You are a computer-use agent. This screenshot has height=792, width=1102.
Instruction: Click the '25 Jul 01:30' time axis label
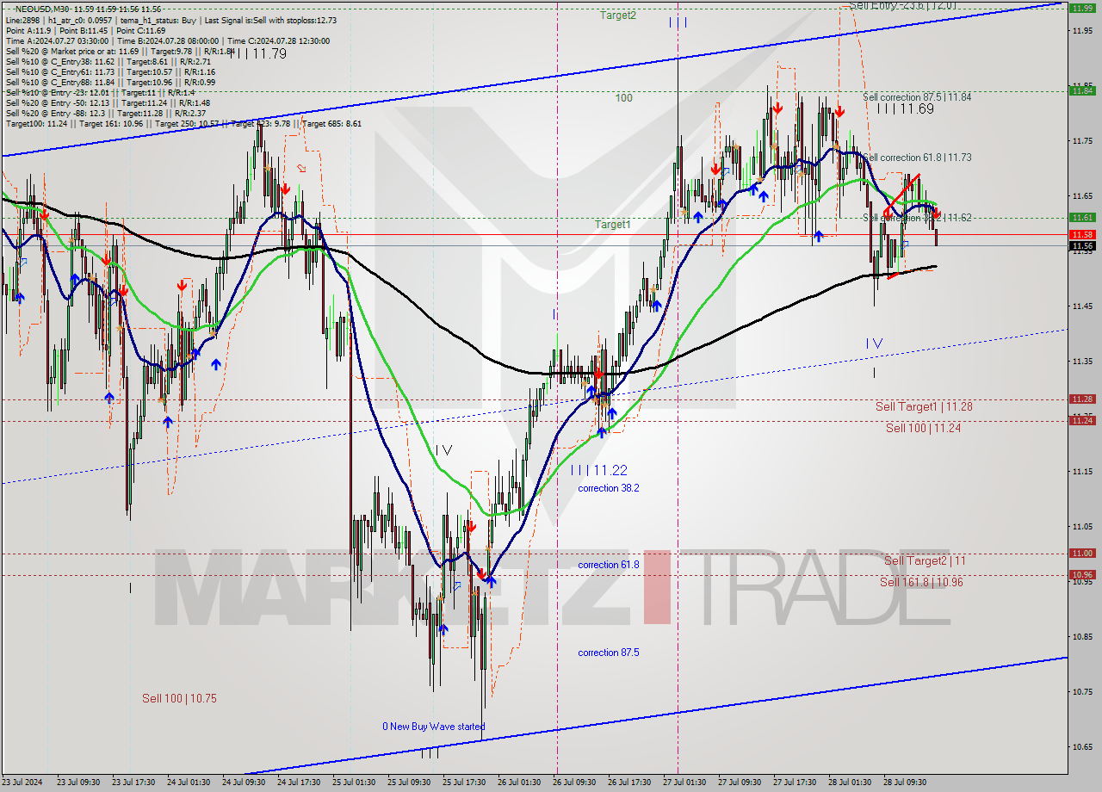pos(354,783)
